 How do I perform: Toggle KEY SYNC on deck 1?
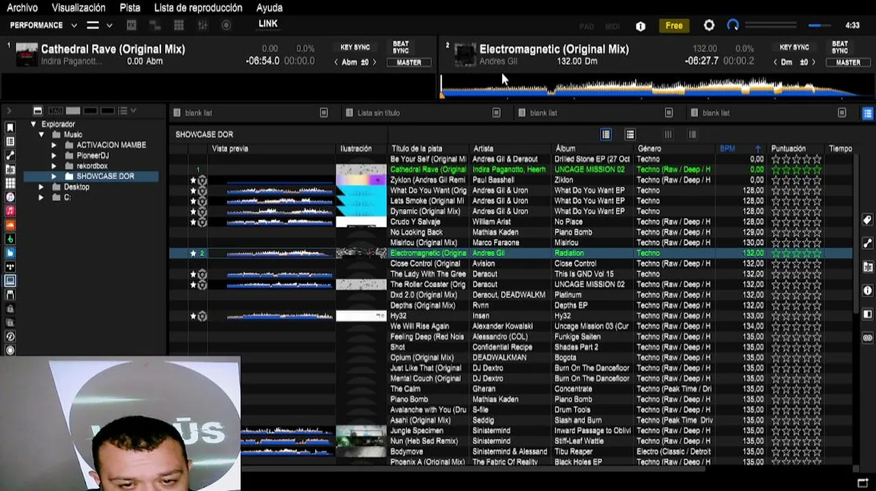coord(355,48)
